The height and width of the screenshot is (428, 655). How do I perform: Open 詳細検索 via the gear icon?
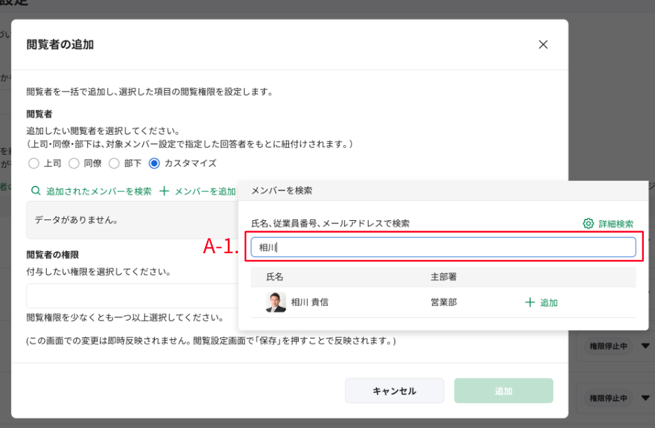[x=588, y=224]
